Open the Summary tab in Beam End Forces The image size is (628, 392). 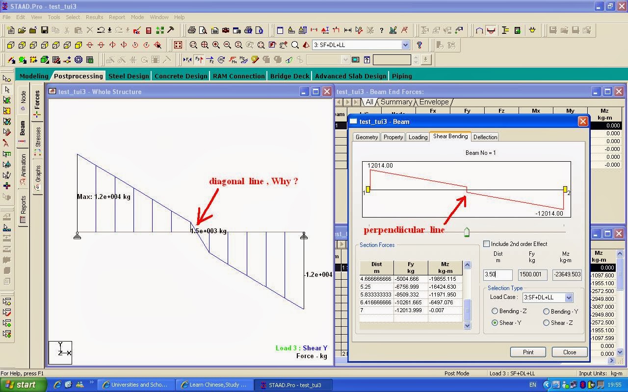(x=396, y=102)
